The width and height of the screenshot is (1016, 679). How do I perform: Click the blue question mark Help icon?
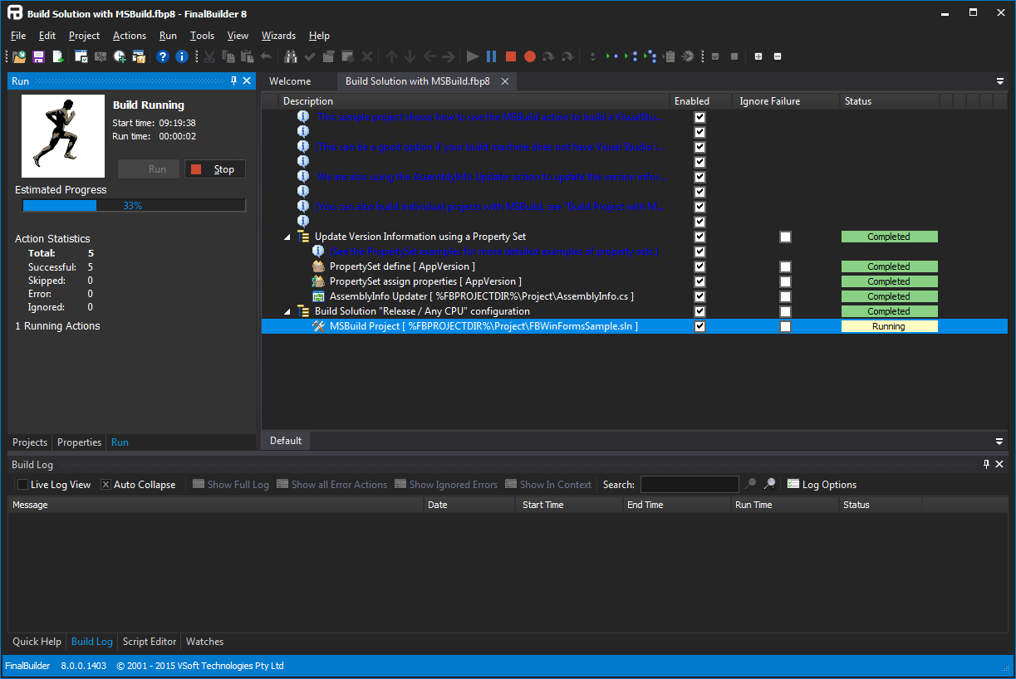163,56
